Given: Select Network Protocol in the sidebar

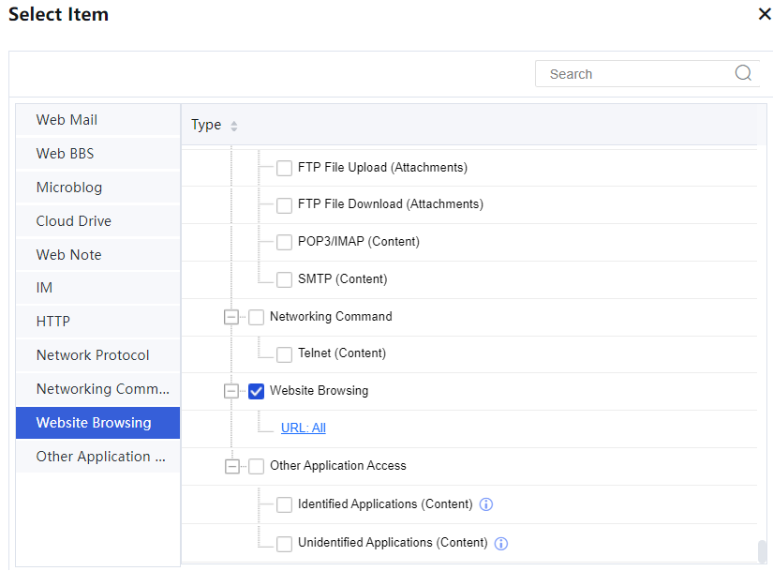Looking at the screenshot, I should tap(93, 355).
